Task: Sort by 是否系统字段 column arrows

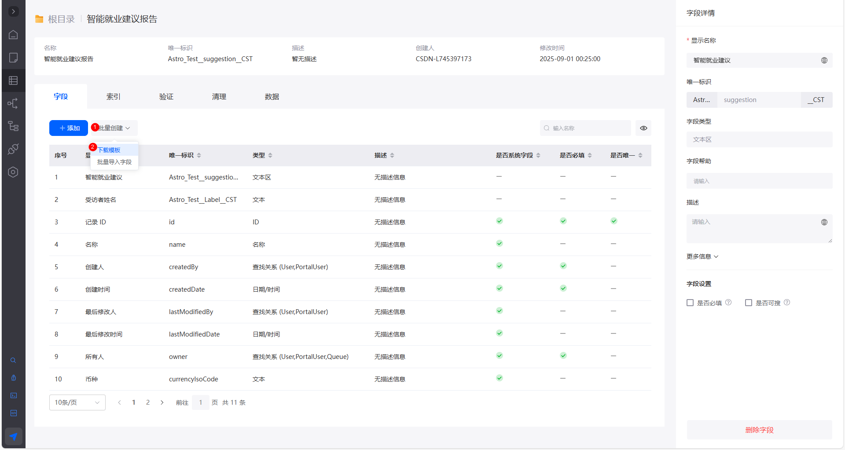Action: coord(538,155)
